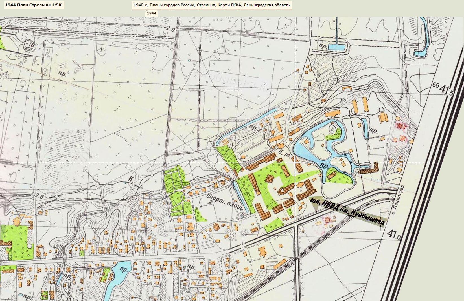Click the 'б.т.' label near the pond
This screenshot has height=301, width=464.
pyautogui.click(x=284, y=154)
